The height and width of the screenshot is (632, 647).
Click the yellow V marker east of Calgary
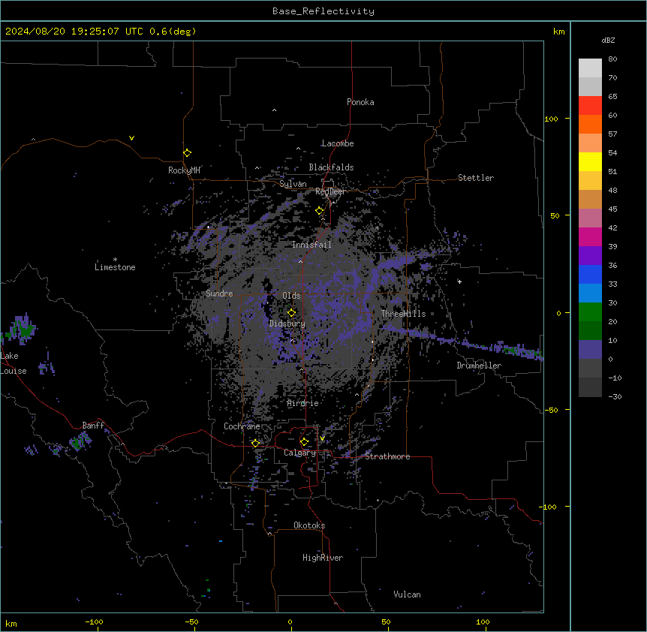tap(322, 438)
